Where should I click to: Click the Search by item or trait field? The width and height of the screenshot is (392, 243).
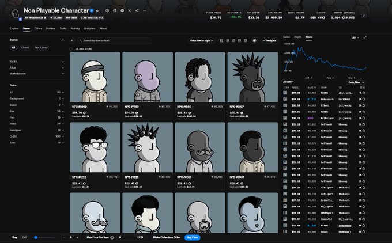(x=114, y=40)
